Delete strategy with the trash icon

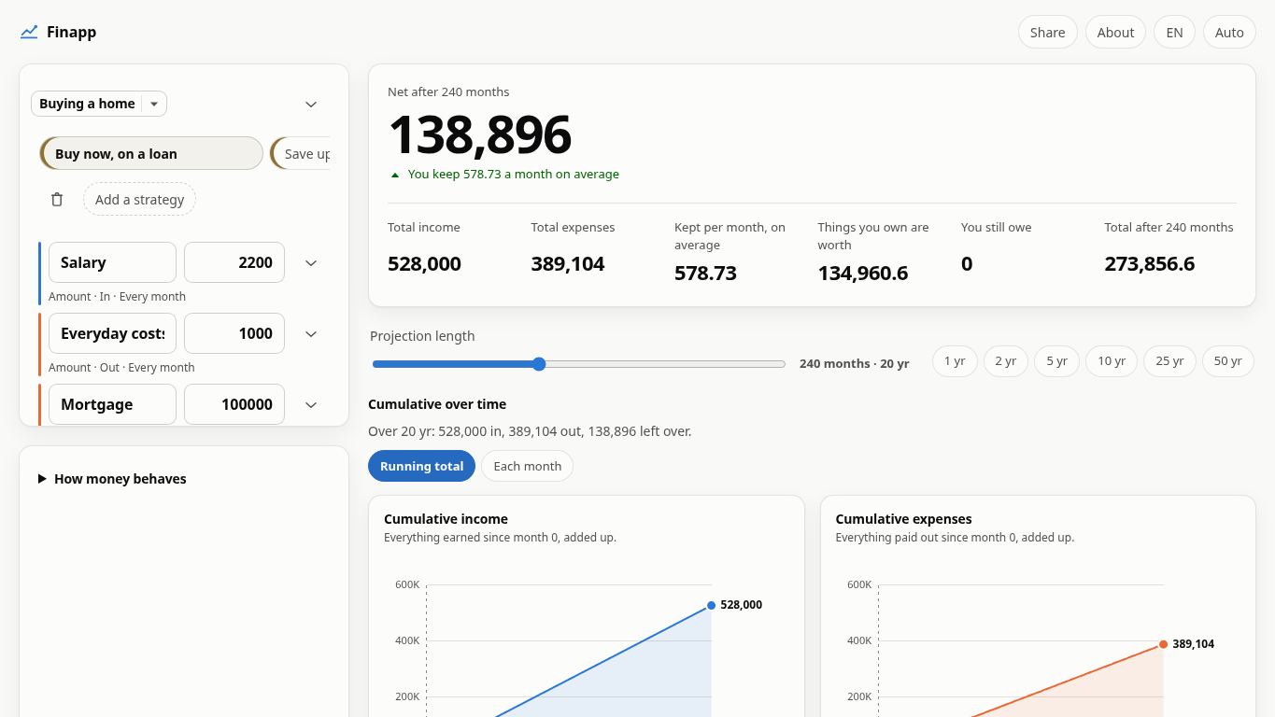click(x=57, y=200)
